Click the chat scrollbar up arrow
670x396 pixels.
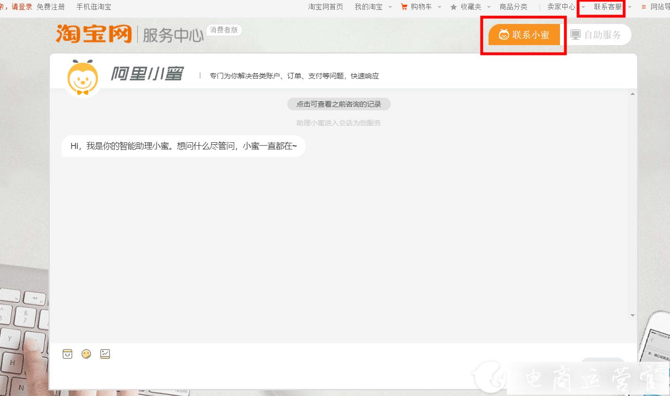point(632,94)
